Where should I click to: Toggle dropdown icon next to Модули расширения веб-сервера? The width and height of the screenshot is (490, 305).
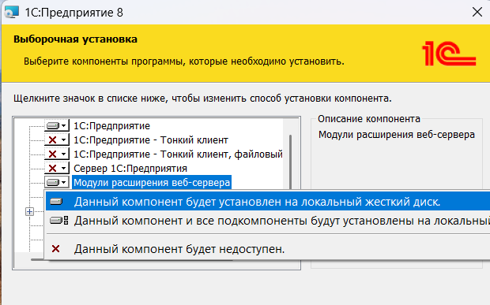pyautogui.click(x=57, y=182)
